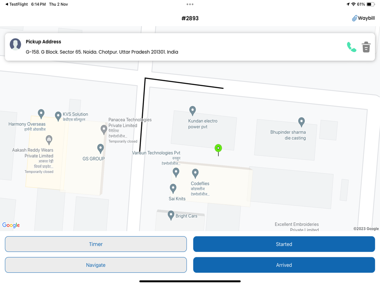Open the multitasking three-dots menu

click(x=190, y=4)
